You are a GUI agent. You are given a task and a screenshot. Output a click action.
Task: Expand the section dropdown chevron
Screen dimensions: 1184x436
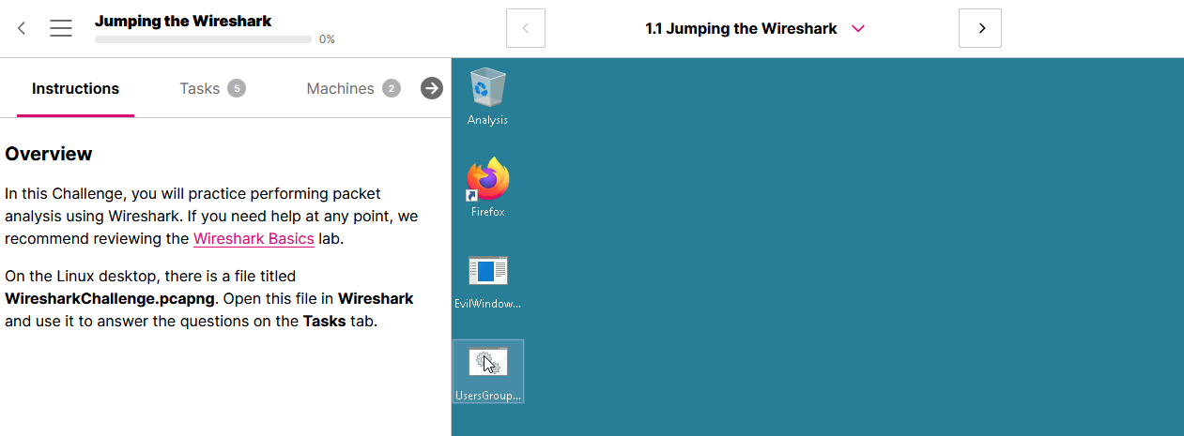(x=857, y=28)
